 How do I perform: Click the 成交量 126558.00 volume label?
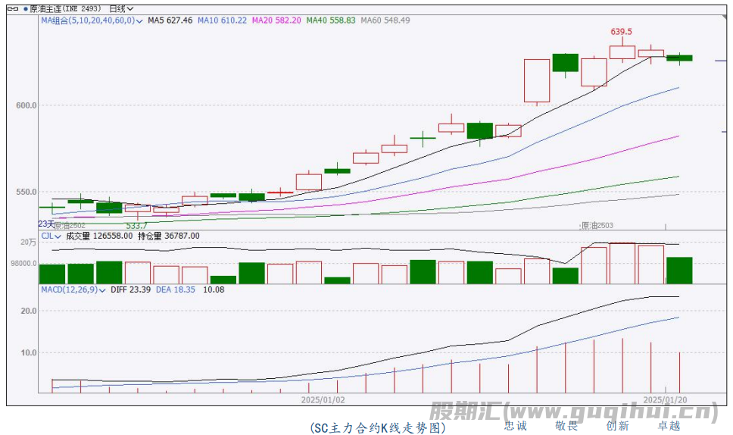pos(99,236)
